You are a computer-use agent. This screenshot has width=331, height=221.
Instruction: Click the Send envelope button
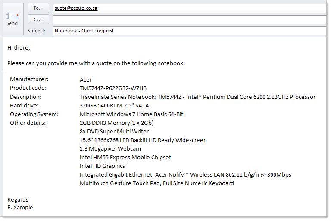click(12, 19)
